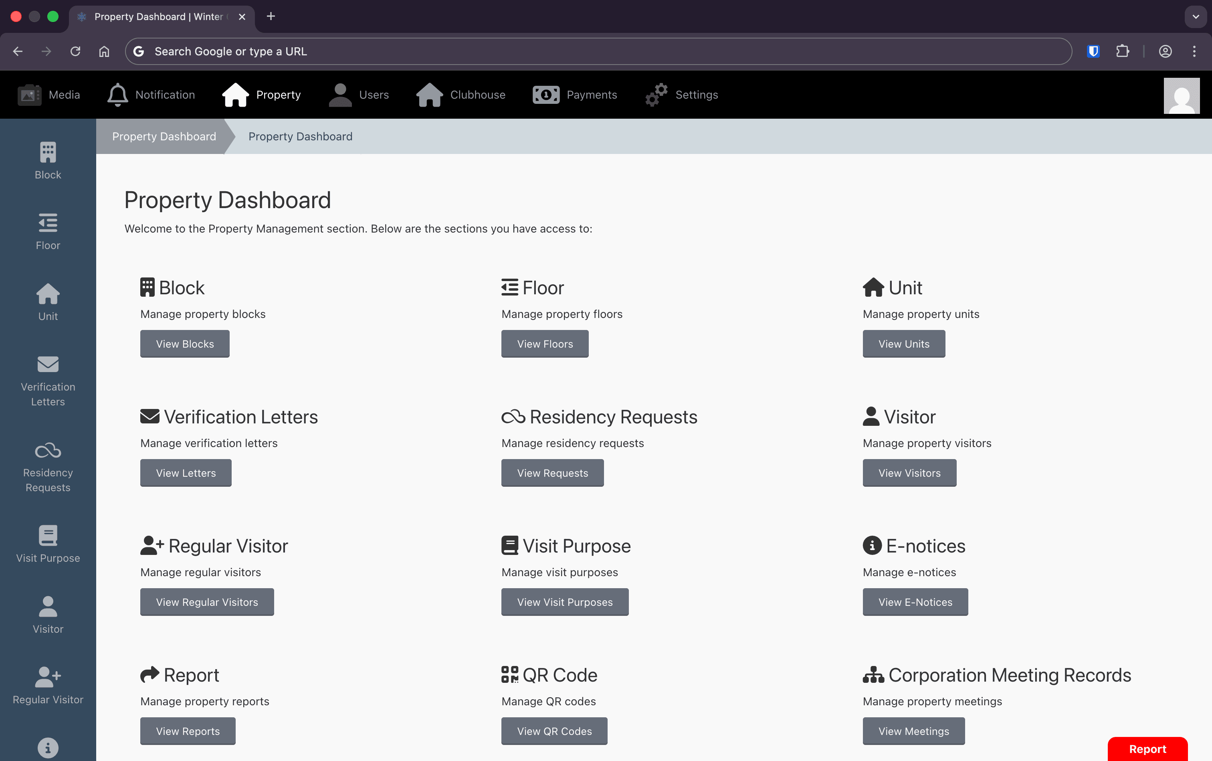Click the user avatar at top right
Screen dimensions: 1212x761
tap(1181, 95)
